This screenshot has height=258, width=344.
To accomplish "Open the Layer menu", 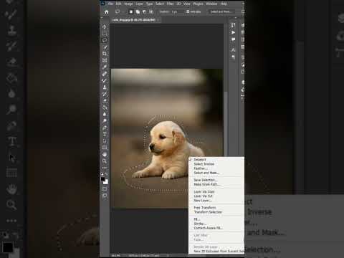I will [x=140, y=4].
